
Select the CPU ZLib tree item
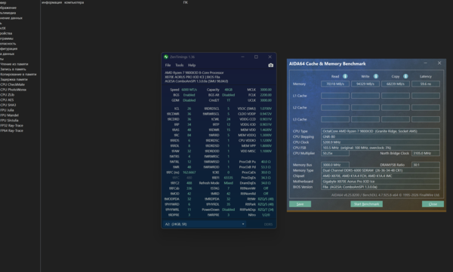pos(8,95)
